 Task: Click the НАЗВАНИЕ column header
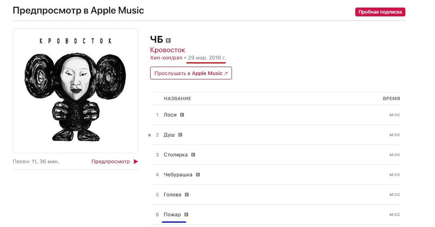[x=177, y=99]
